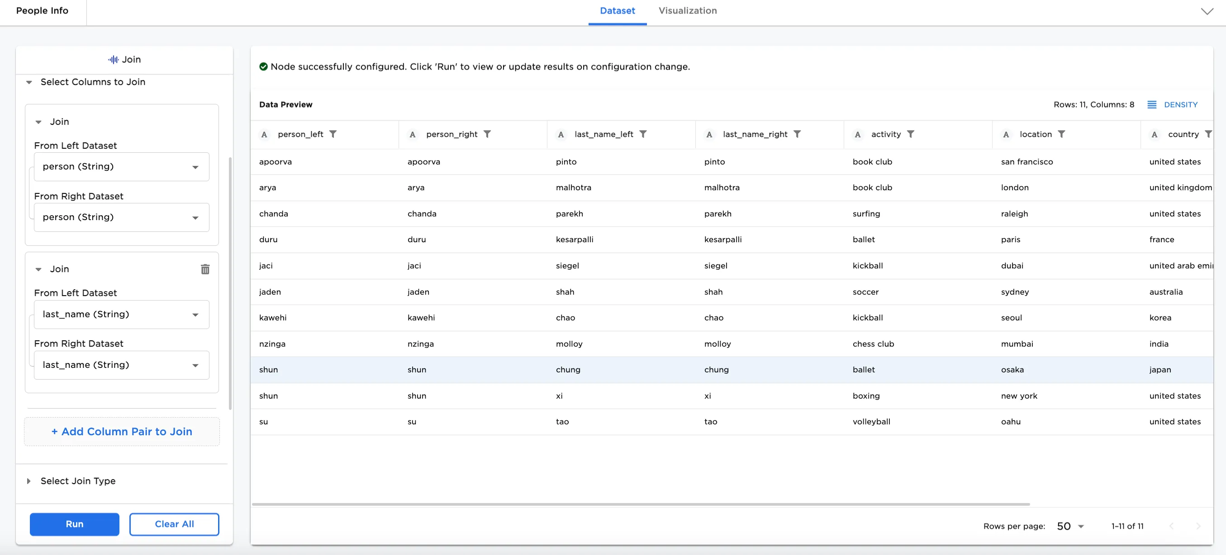Image resolution: width=1226 pixels, height=555 pixels.
Task: Select the highlighted shun chung row
Action: [571, 370]
